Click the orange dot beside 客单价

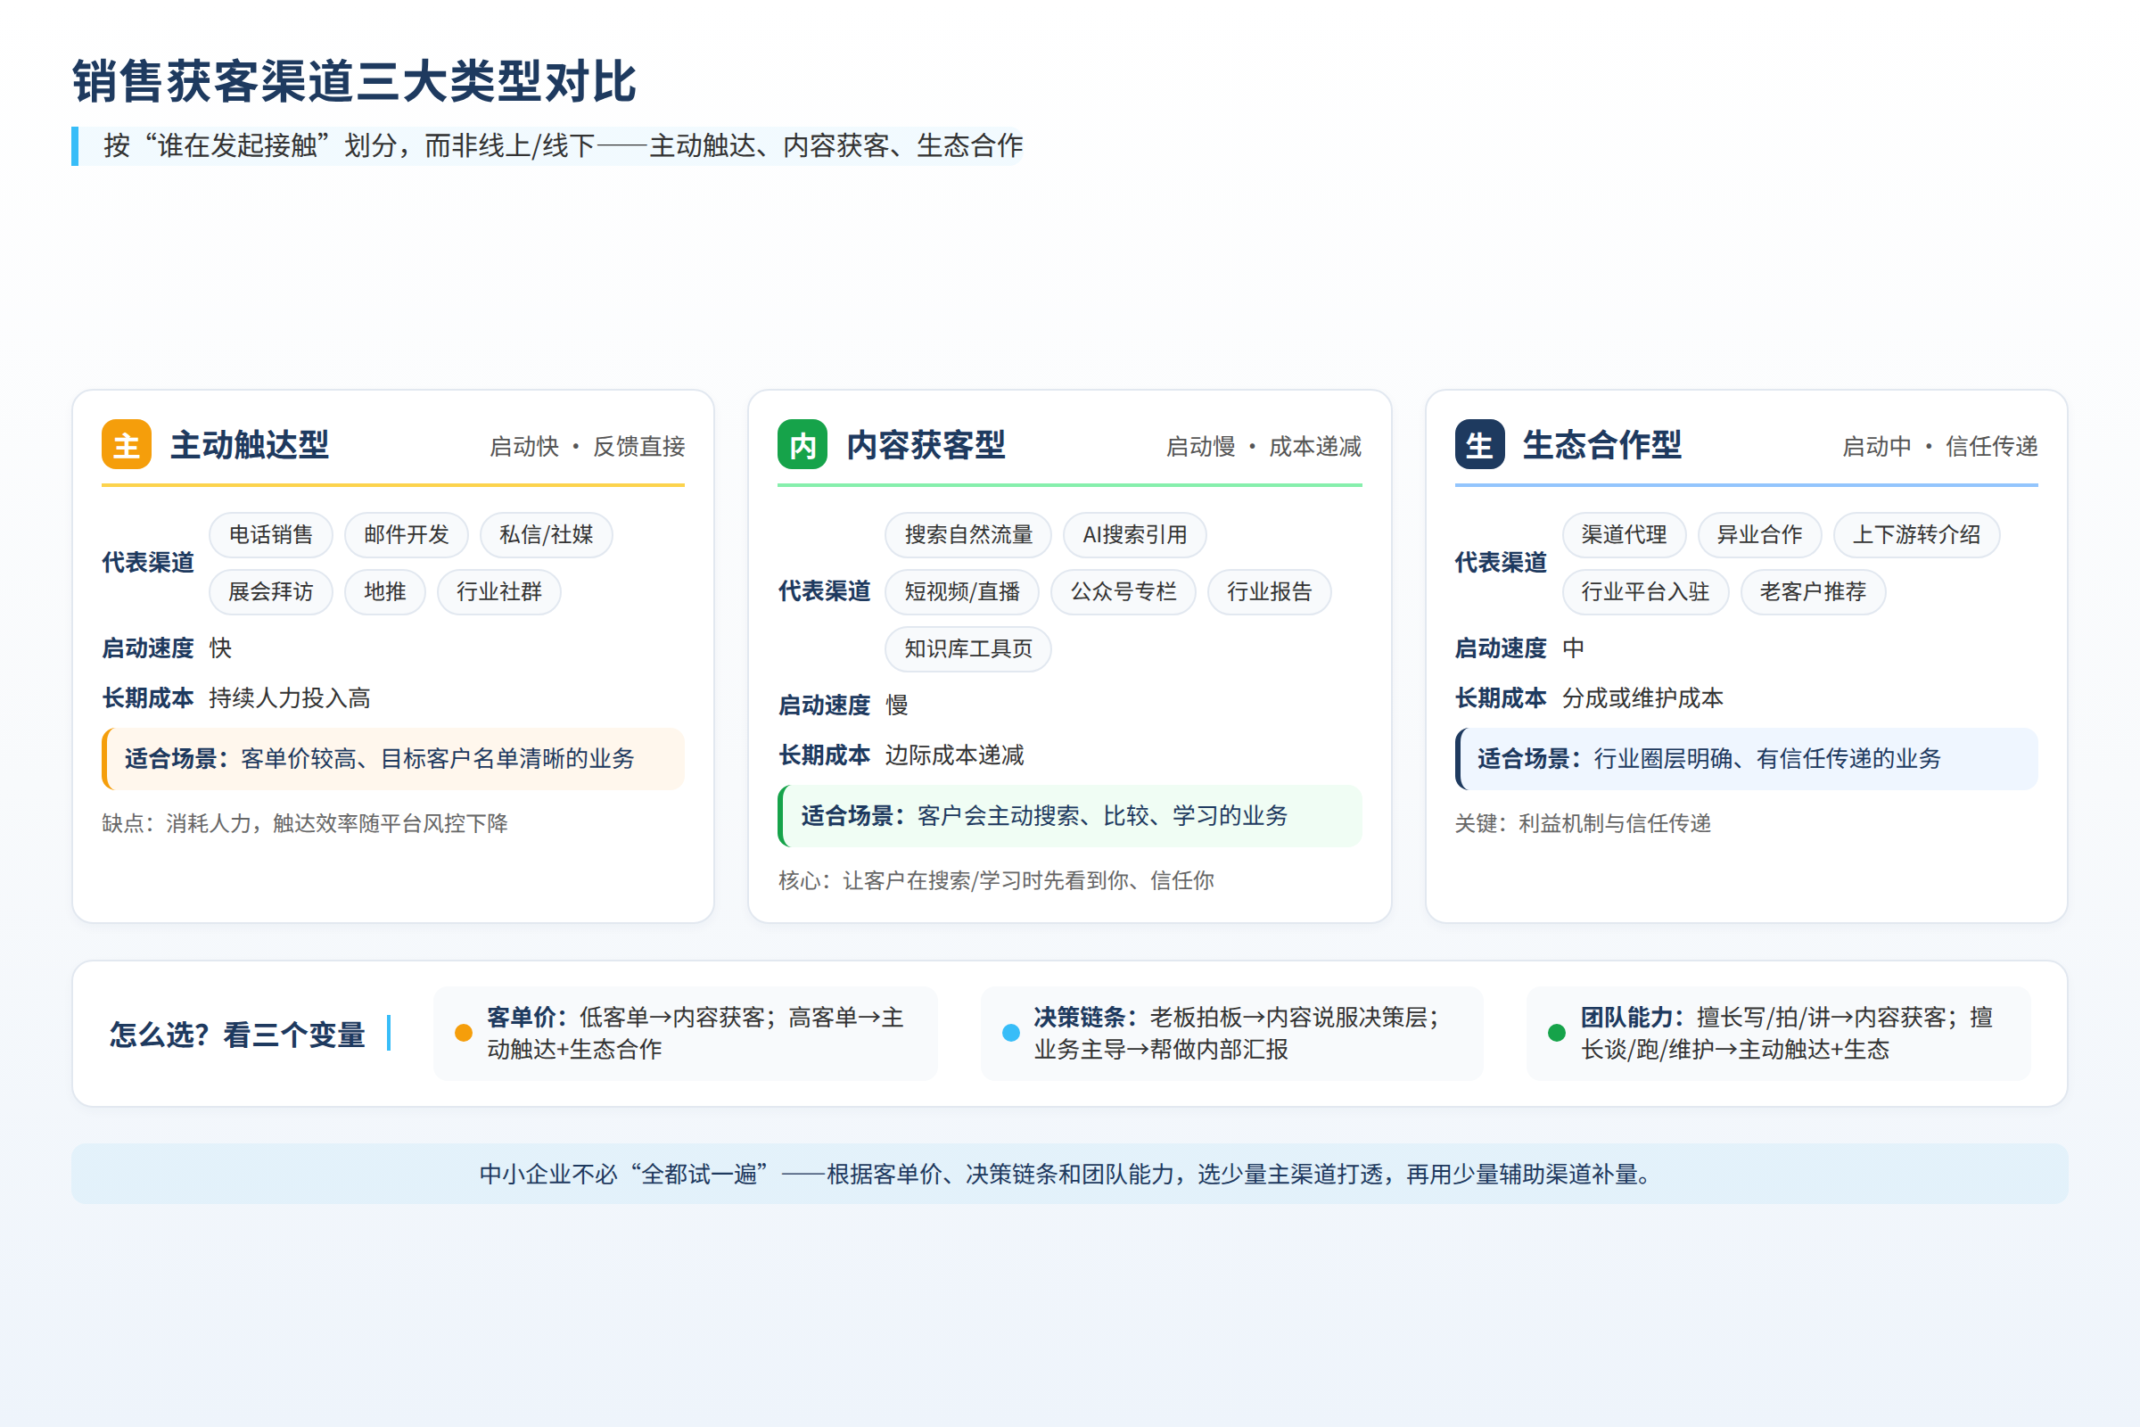463,1033
